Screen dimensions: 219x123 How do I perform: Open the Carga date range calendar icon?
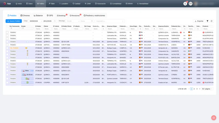coord(55,21)
